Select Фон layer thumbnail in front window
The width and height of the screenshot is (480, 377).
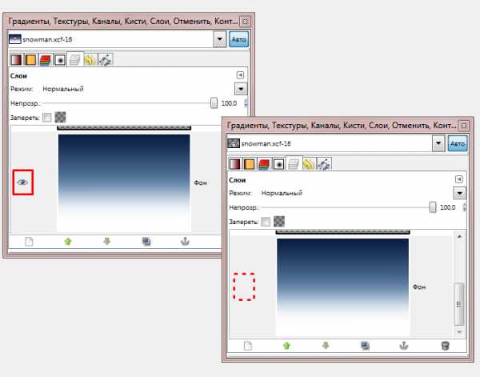pyautogui.click(x=343, y=287)
